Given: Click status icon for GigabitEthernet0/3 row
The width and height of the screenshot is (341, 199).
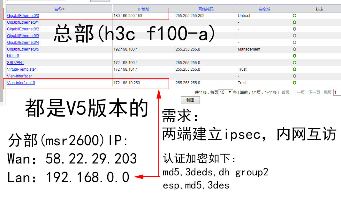Looking at the screenshot, I should [294, 36].
